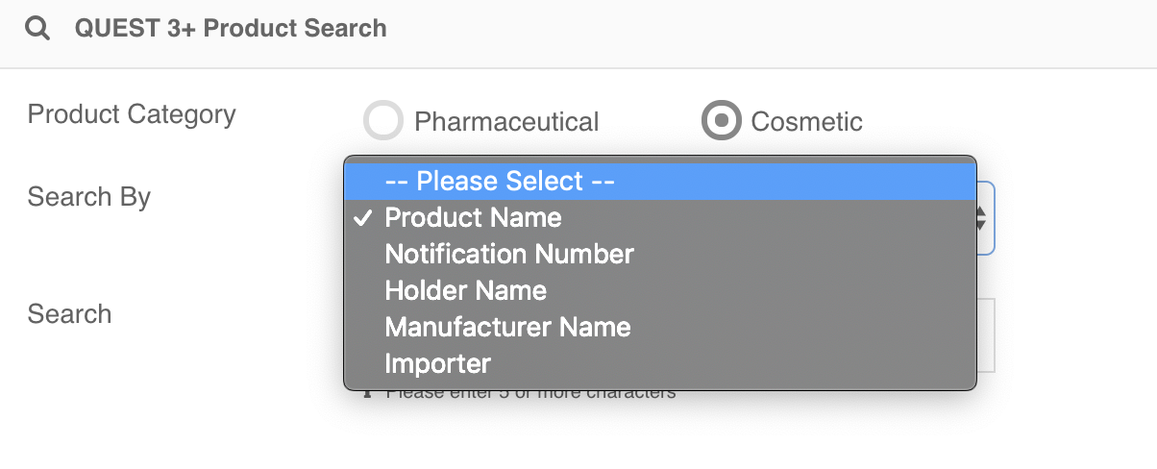Click the Search field label

(x=69, y=314)
